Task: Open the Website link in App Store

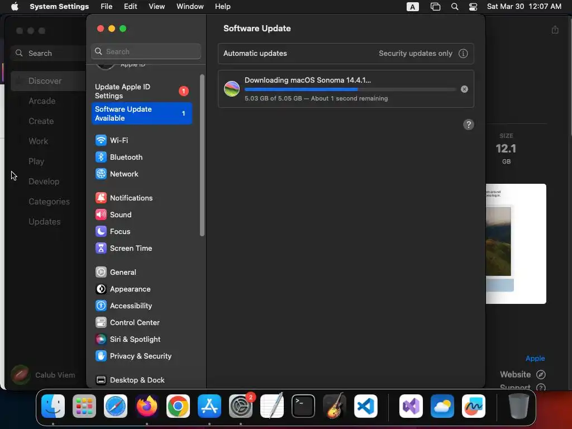Action: 522,374
